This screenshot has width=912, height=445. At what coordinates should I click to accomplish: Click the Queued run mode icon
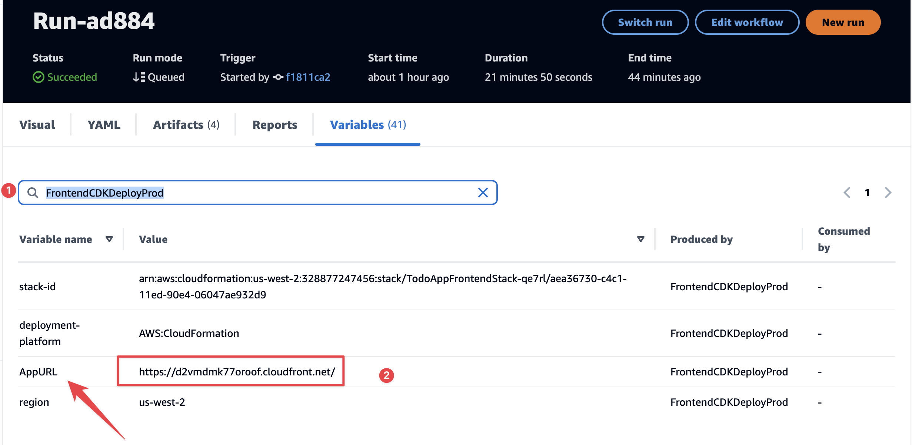139,77
